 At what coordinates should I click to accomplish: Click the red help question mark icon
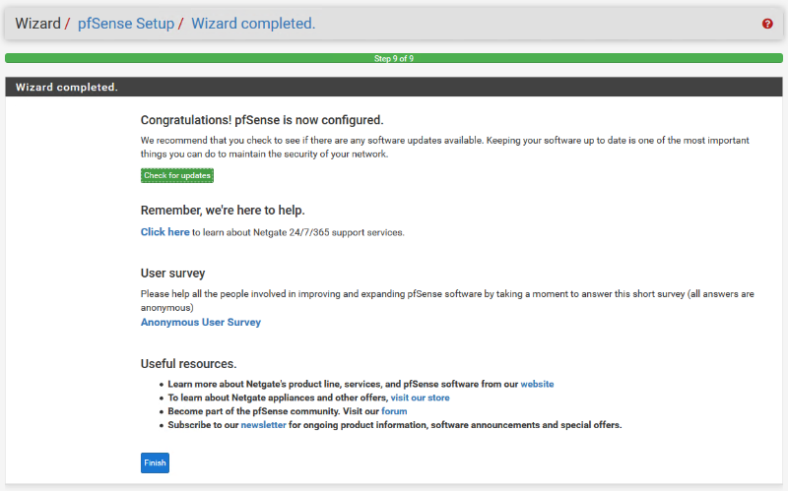pos(767,24)
